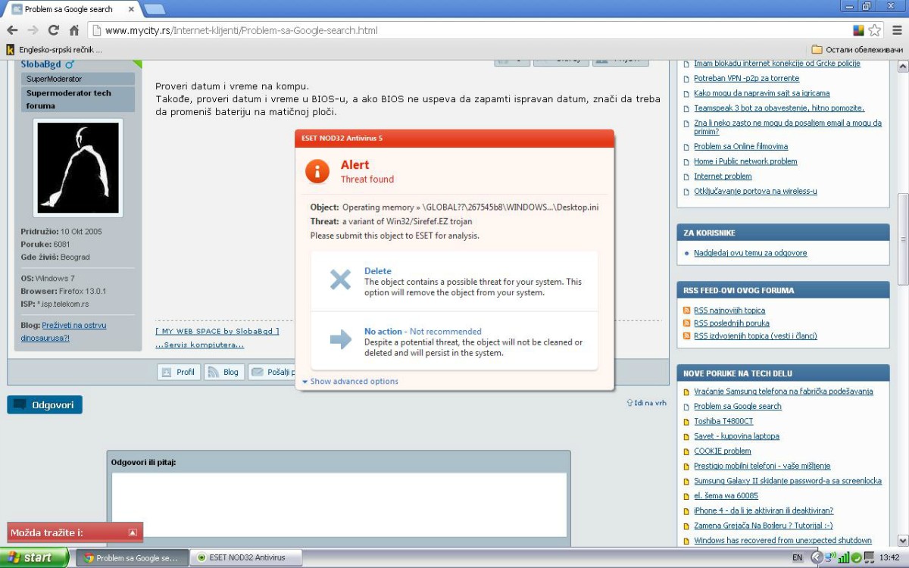The width and height of the screenshot is (909, 568).
Task: Expand the Možda tražite i panel arrow
Action: [133, 532]
